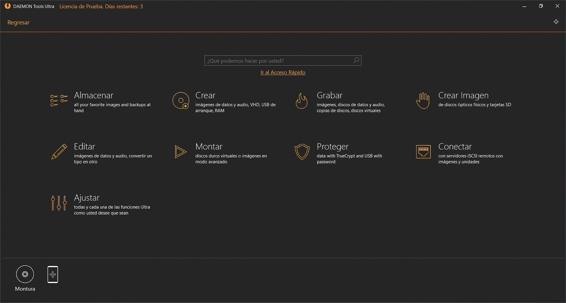Close the DAEMON Tools Ultra window

(558, 6)
